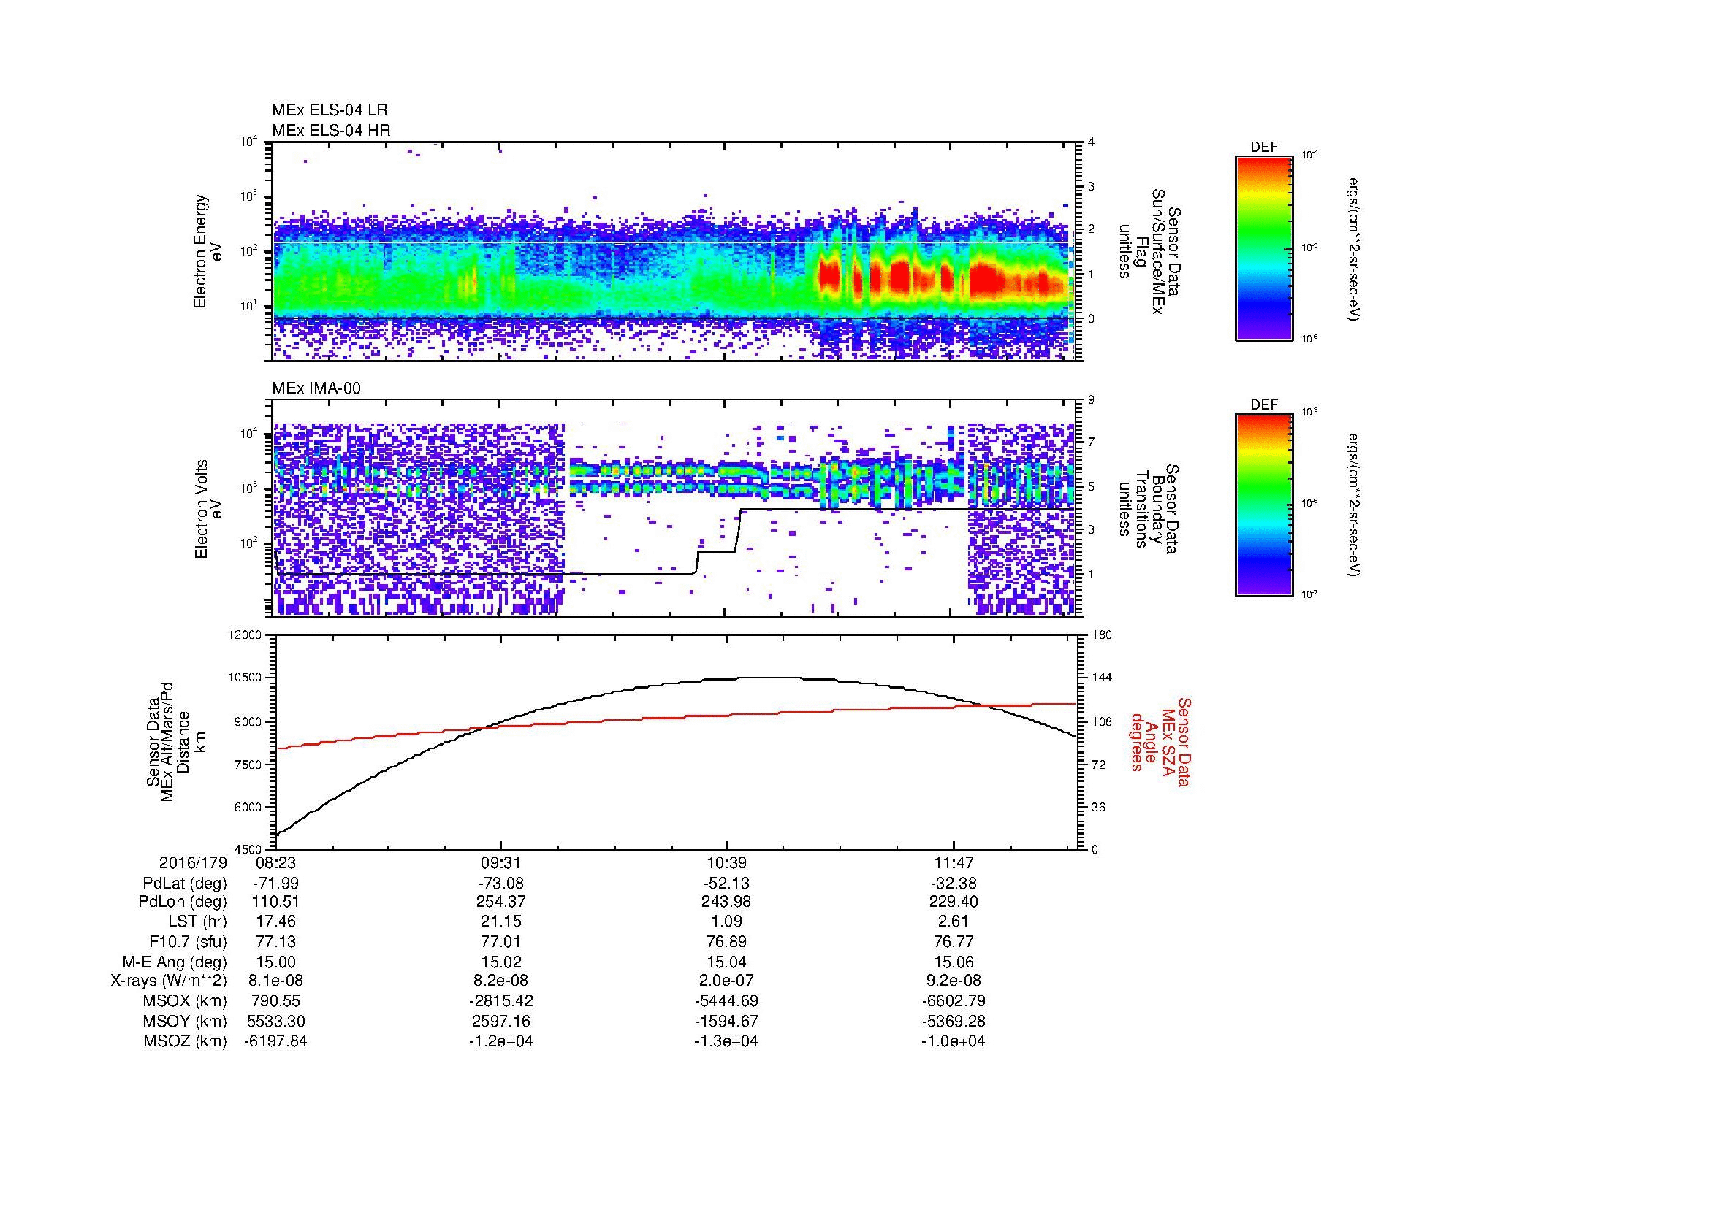Click the M-E Ang value '15.02'

pyautogui.click(x=501, y=962)
